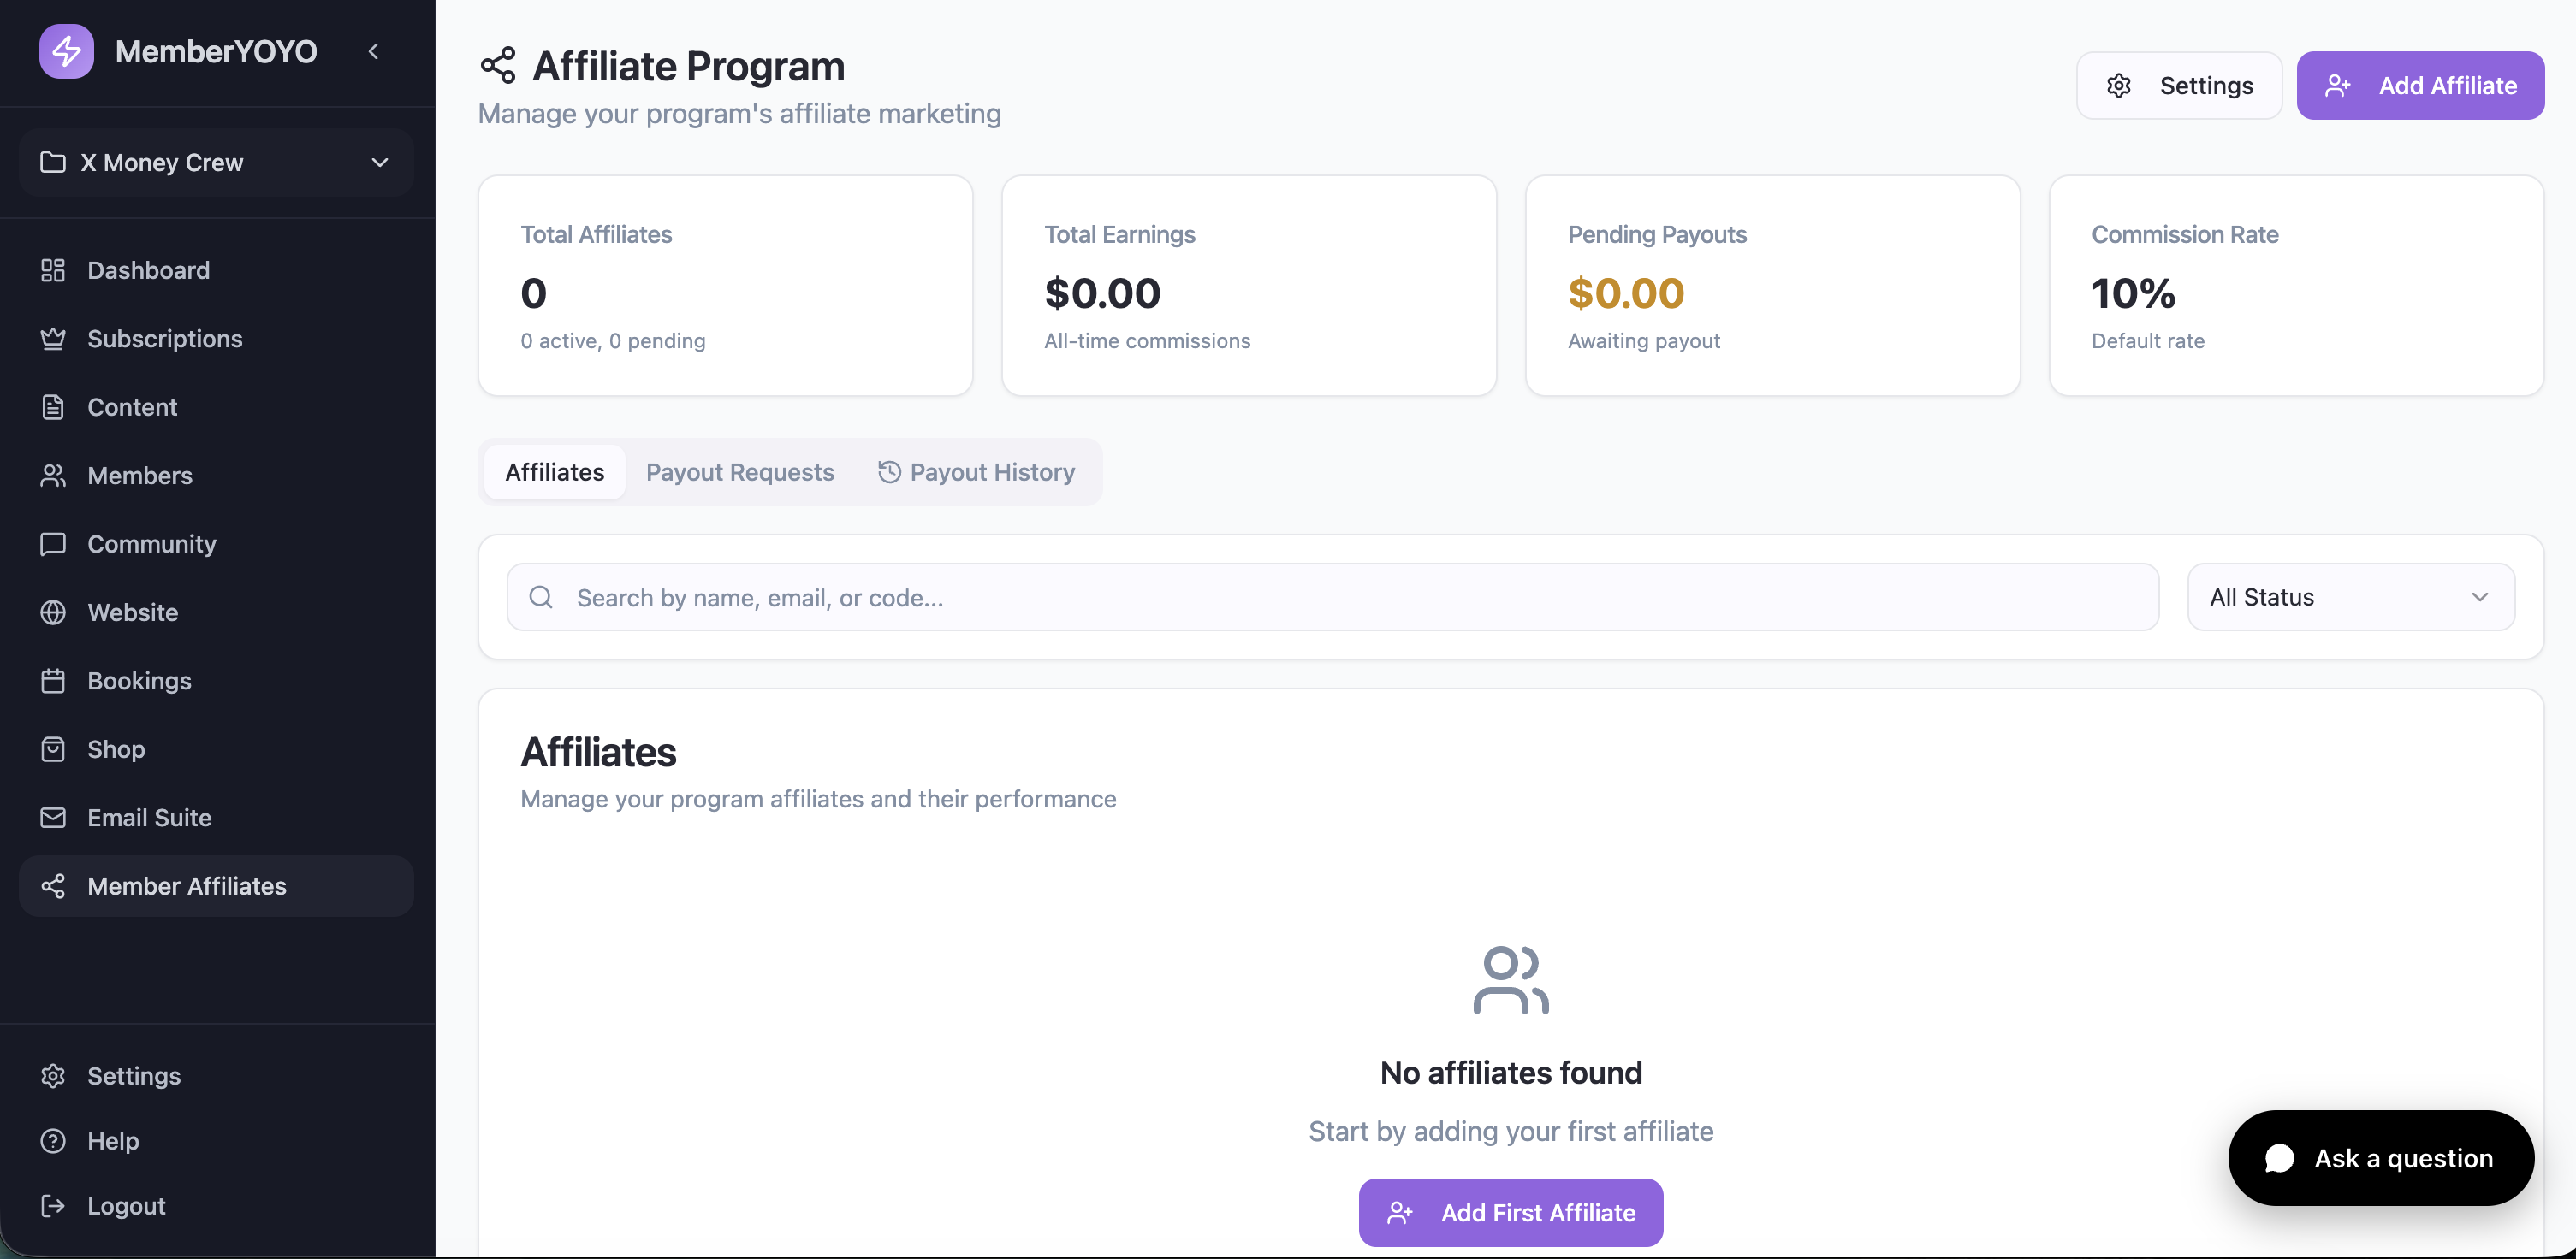This screenshot has height=1259, width=2576.
Task: Click the Add First Affiliate button
Action: [x=1510, y=1212]
